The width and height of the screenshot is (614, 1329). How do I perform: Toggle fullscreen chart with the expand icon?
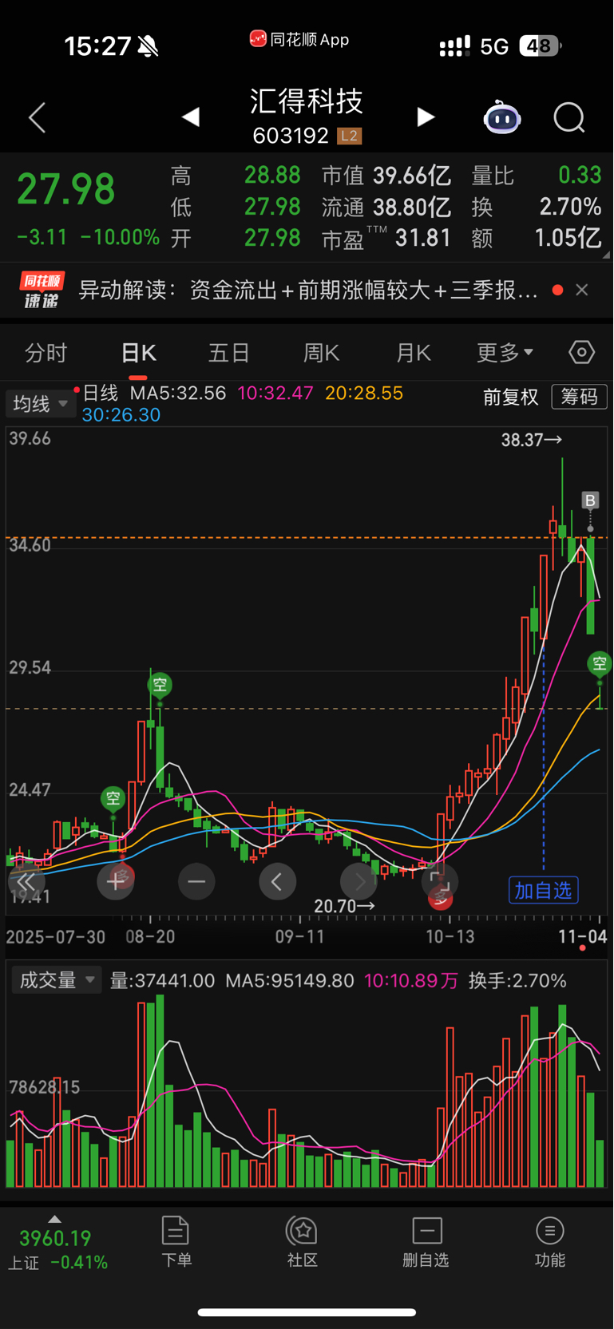point(440,881)
